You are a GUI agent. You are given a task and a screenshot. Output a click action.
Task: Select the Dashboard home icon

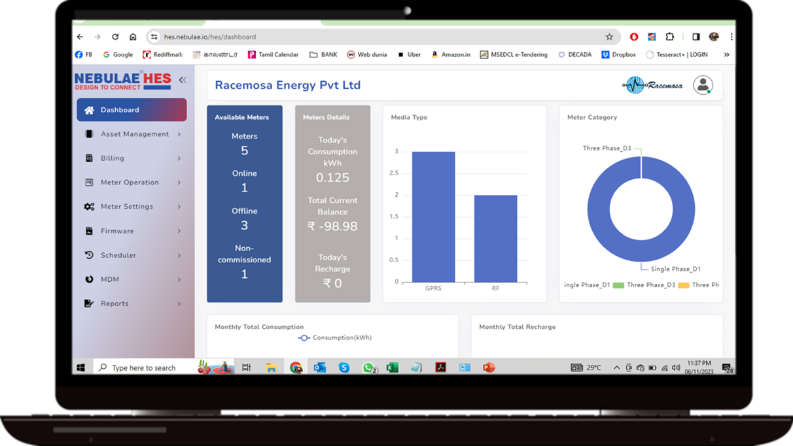click(x=88, y=109)
